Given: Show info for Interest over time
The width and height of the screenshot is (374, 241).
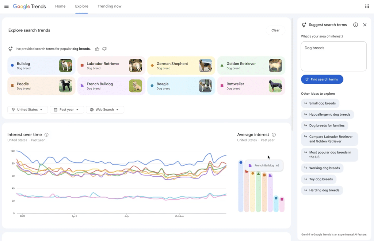Looking at the screenshot, I should [46, 135].
